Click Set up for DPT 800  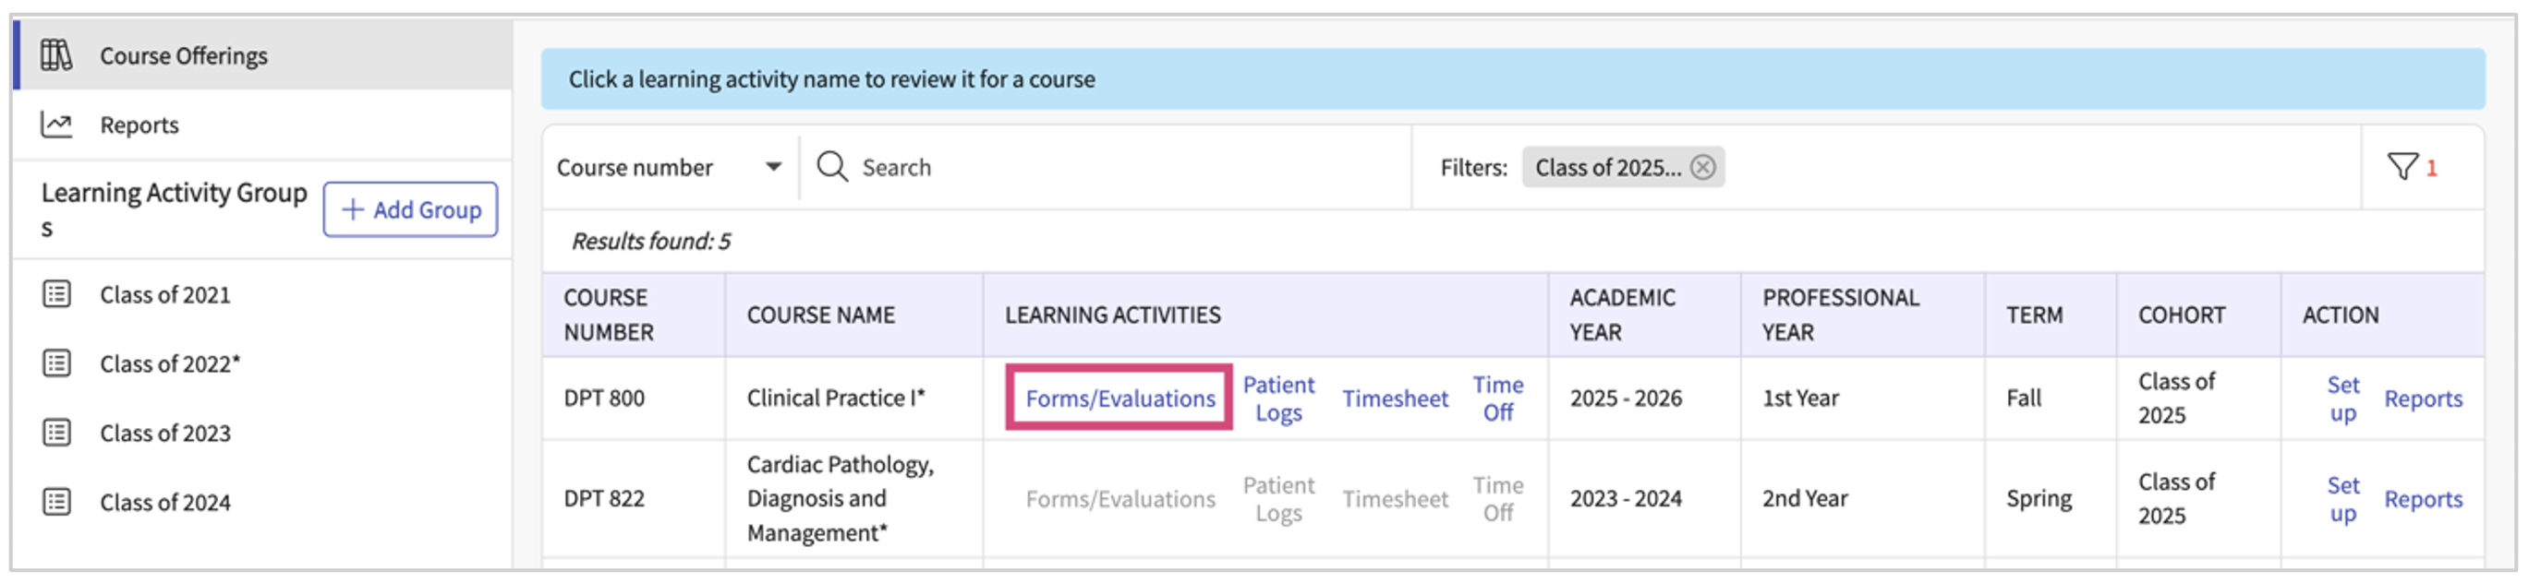coord(2342,399)
